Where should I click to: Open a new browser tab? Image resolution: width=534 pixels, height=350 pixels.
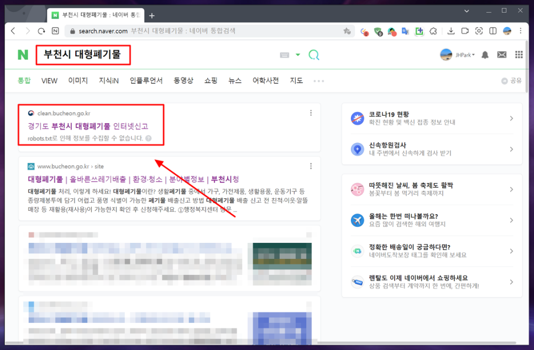coord(152,15)
